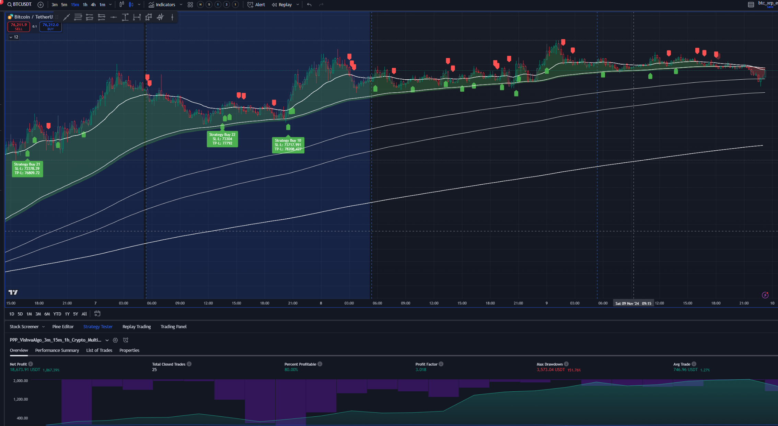Open the strategy settings gear icon
Image resolution: width=778 pixels, height=426 pixels.
pyautogui.click(x=115, y=340)
